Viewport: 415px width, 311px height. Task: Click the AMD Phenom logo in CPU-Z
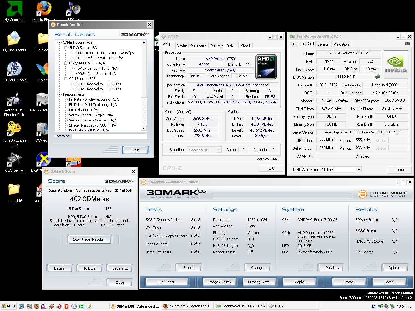tap(266, 67)
